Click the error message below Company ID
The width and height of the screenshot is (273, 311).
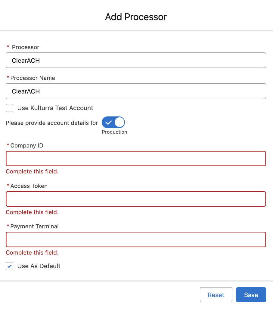32,172
